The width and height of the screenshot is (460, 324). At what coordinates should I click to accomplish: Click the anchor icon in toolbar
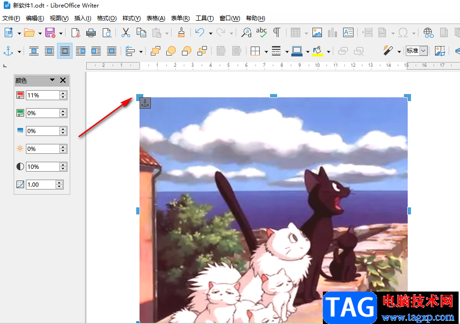[x=8, y=52]
